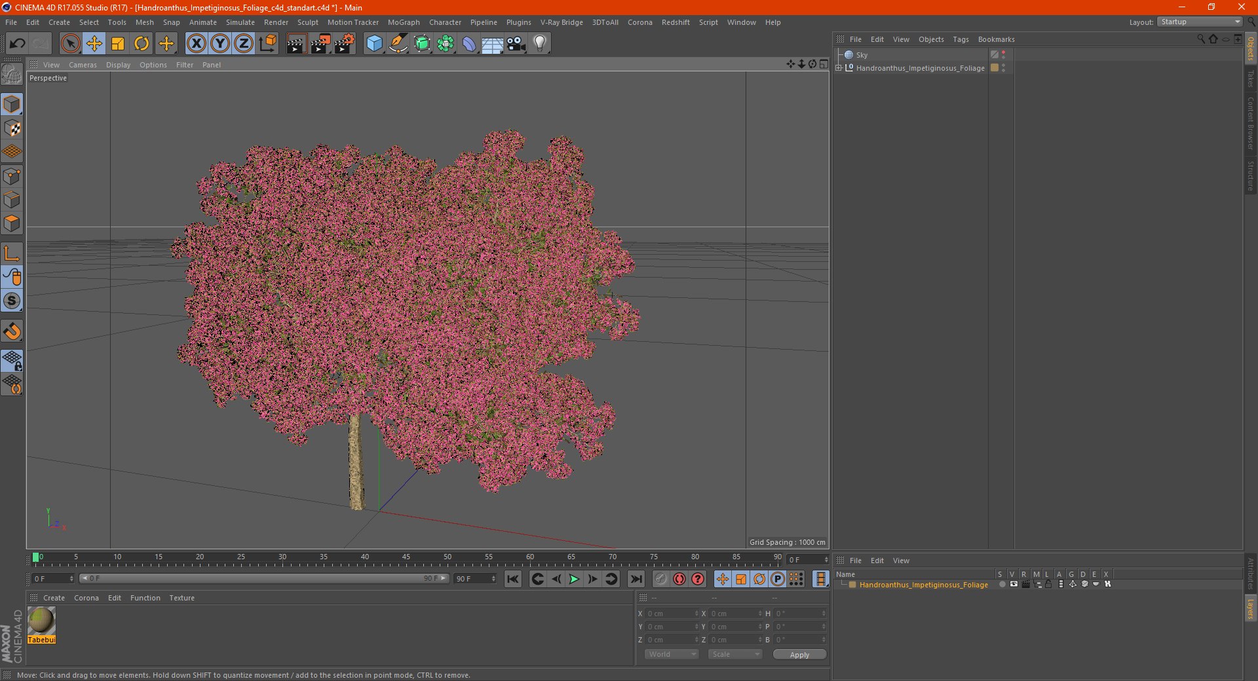
Task: Enable the Workplane mode icon
Action: 12,152
